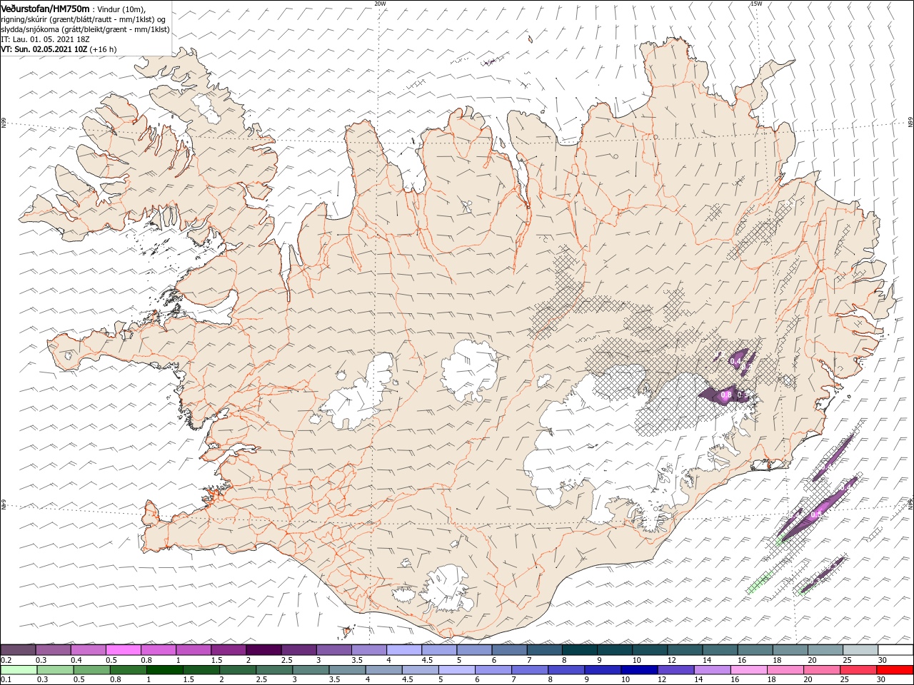914x685 pixels.
Task: Select the purple 1.5 swatch, upper row
Action: click(228, 649)
